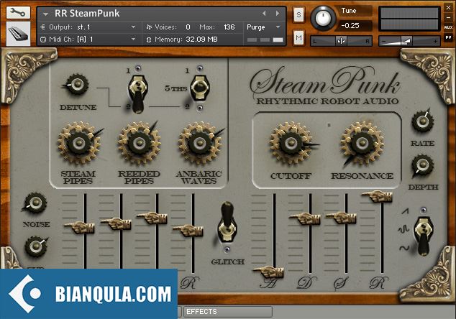Toggle the AUX sends panel

coord(448,27)
